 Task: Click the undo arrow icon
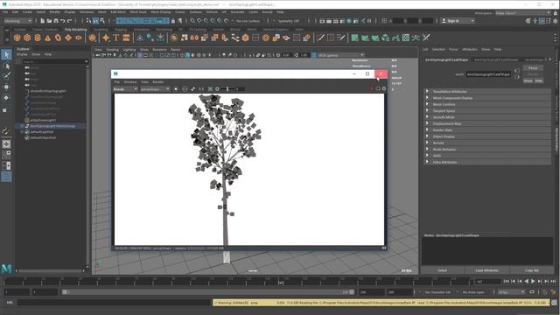(x=62, y=21)
